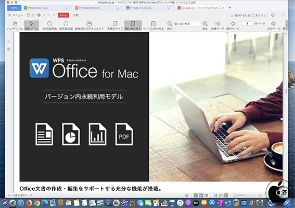Click the page number input field
295x208 pixels.
[x=247, y=23]
